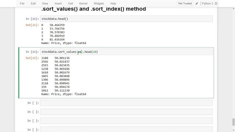Image resolution: width=235 pixels, height=132 pixels.
Task: Click the Not Trusted button
Action: pos(185,3)
